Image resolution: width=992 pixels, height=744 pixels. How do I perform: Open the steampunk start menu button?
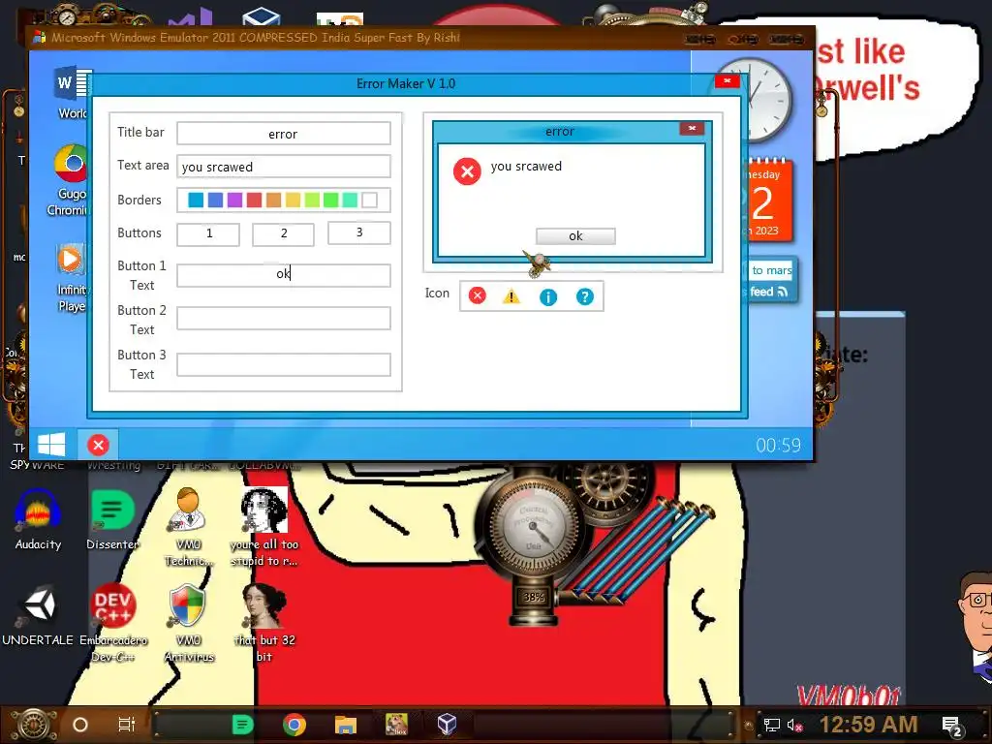34,725
